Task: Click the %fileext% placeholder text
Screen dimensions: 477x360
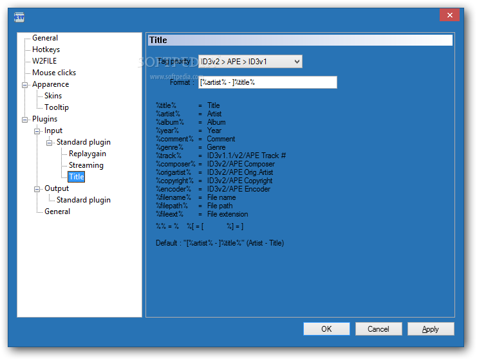Action: click(x=170, y=214)
